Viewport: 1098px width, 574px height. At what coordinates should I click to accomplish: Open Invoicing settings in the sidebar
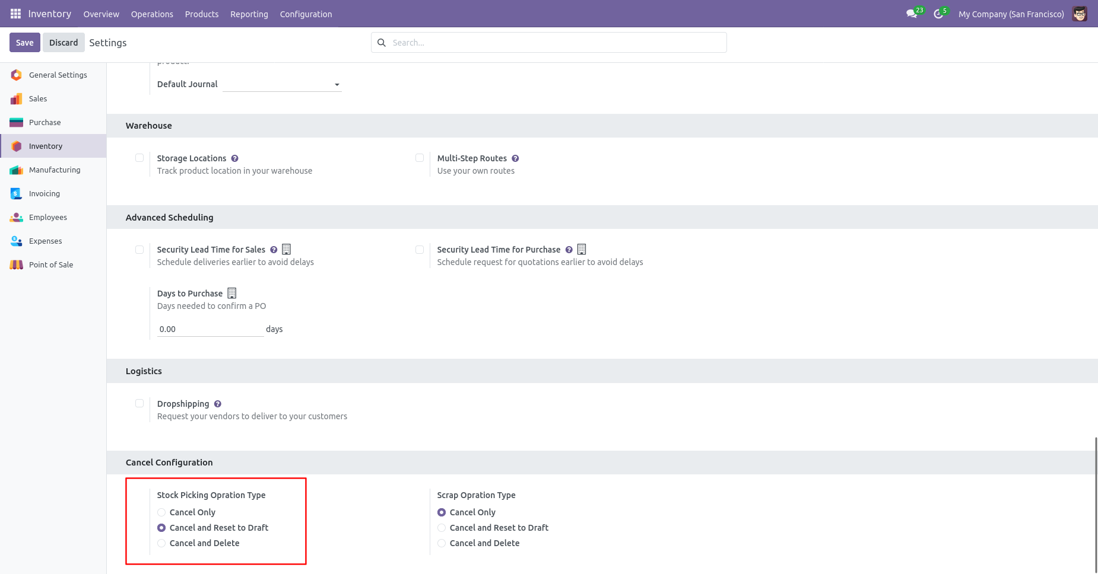(53, 193)
